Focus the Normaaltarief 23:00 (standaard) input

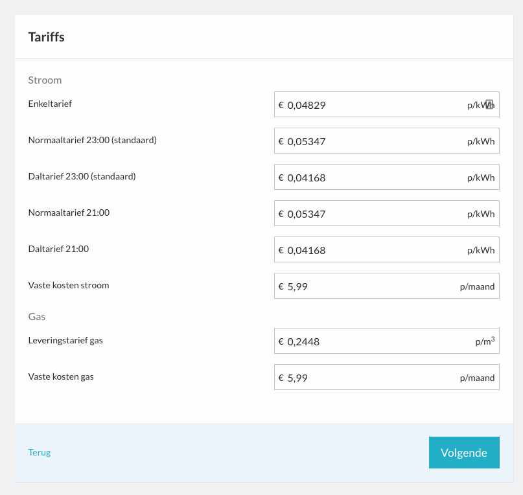[x=387, y=141]
